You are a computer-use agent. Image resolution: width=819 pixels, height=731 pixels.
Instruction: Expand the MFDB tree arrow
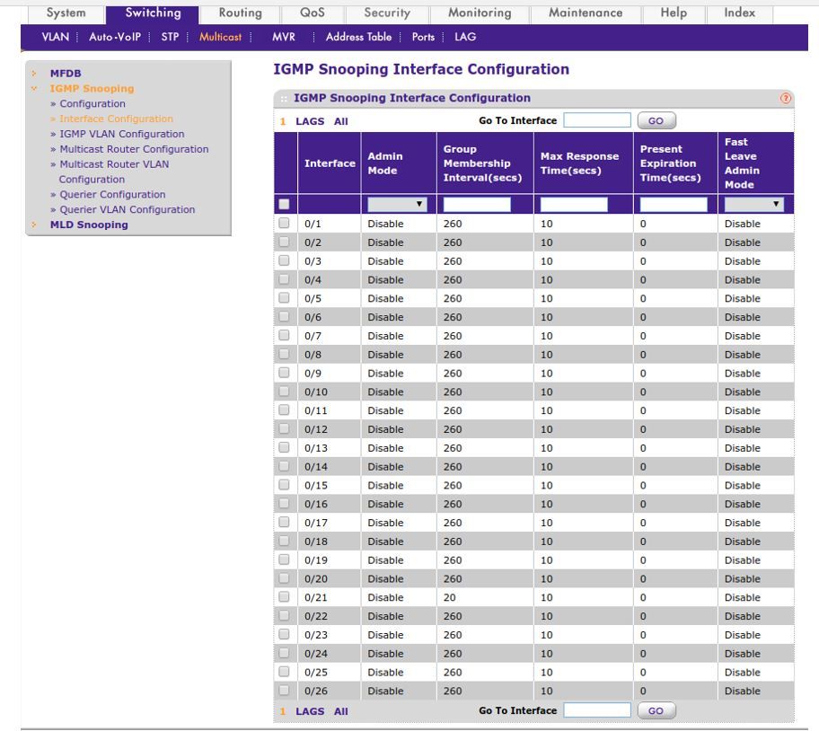33,74
